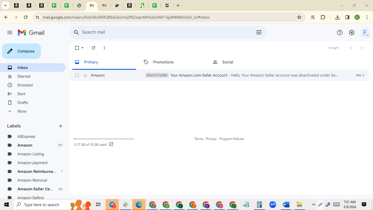Bookmark this page with the star icon
The width and height of the screenshot is (373, 210).
pyautogui.click(x=299, y=17)
